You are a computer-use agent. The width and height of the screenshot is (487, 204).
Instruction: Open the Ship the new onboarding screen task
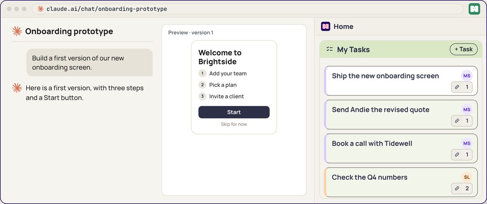401,81
